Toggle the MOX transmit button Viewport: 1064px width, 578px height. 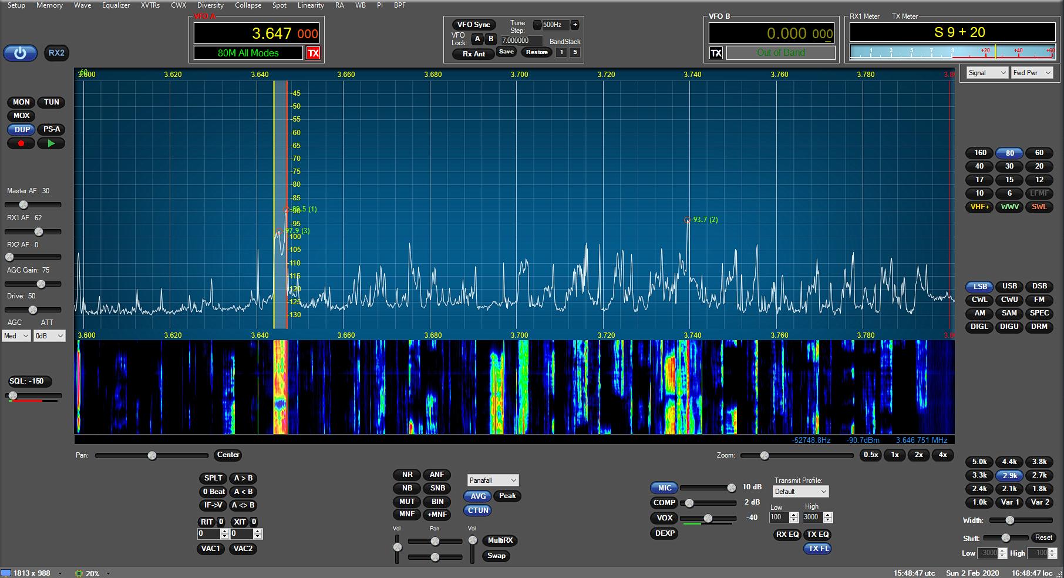tap(21, 116)
